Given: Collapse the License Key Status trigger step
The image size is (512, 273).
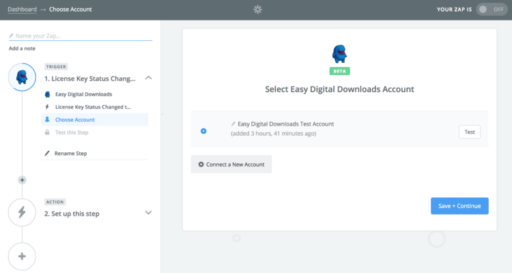Looking at the screenshot, I should coord(148,78).
